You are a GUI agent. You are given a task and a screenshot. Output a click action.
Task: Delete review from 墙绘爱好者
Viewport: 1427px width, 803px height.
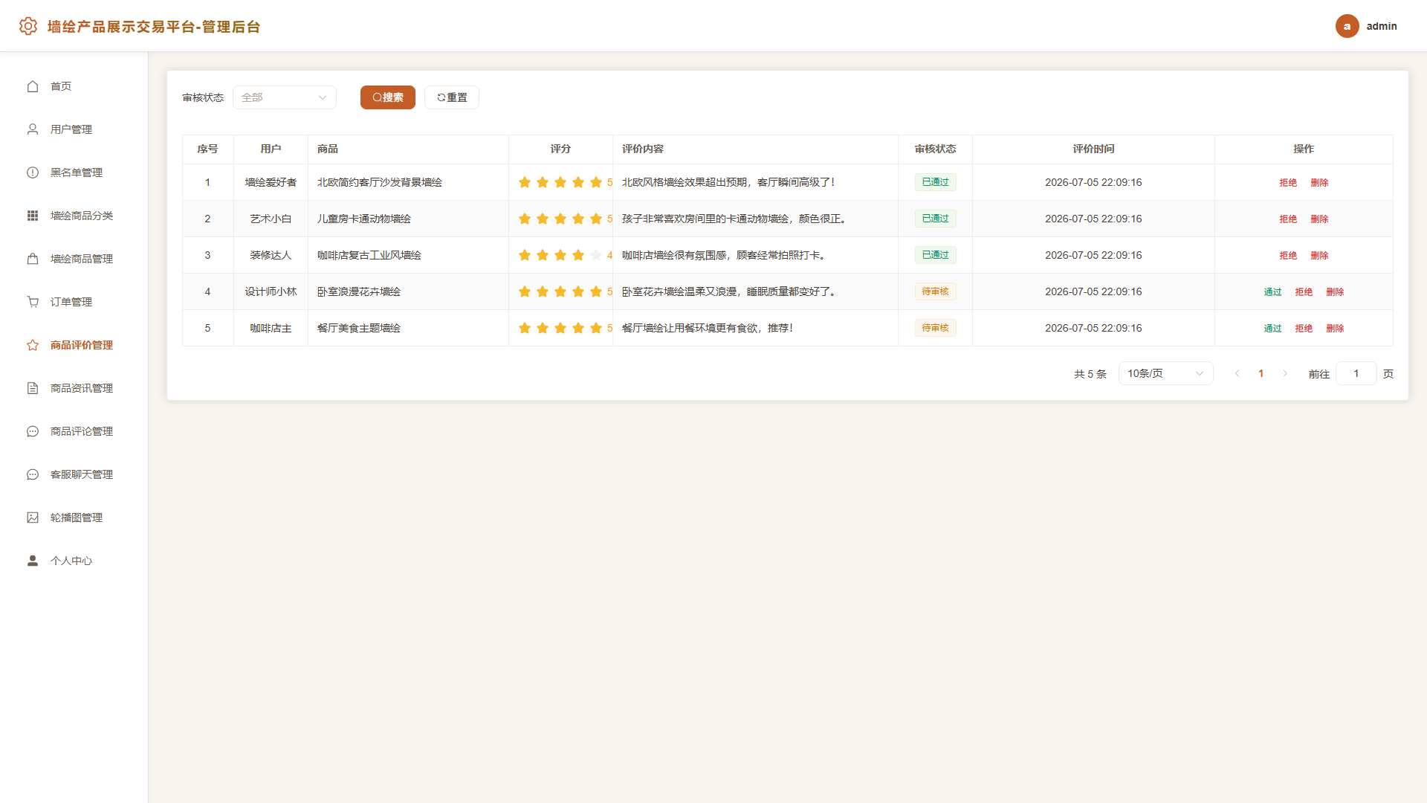(1319, 183)
